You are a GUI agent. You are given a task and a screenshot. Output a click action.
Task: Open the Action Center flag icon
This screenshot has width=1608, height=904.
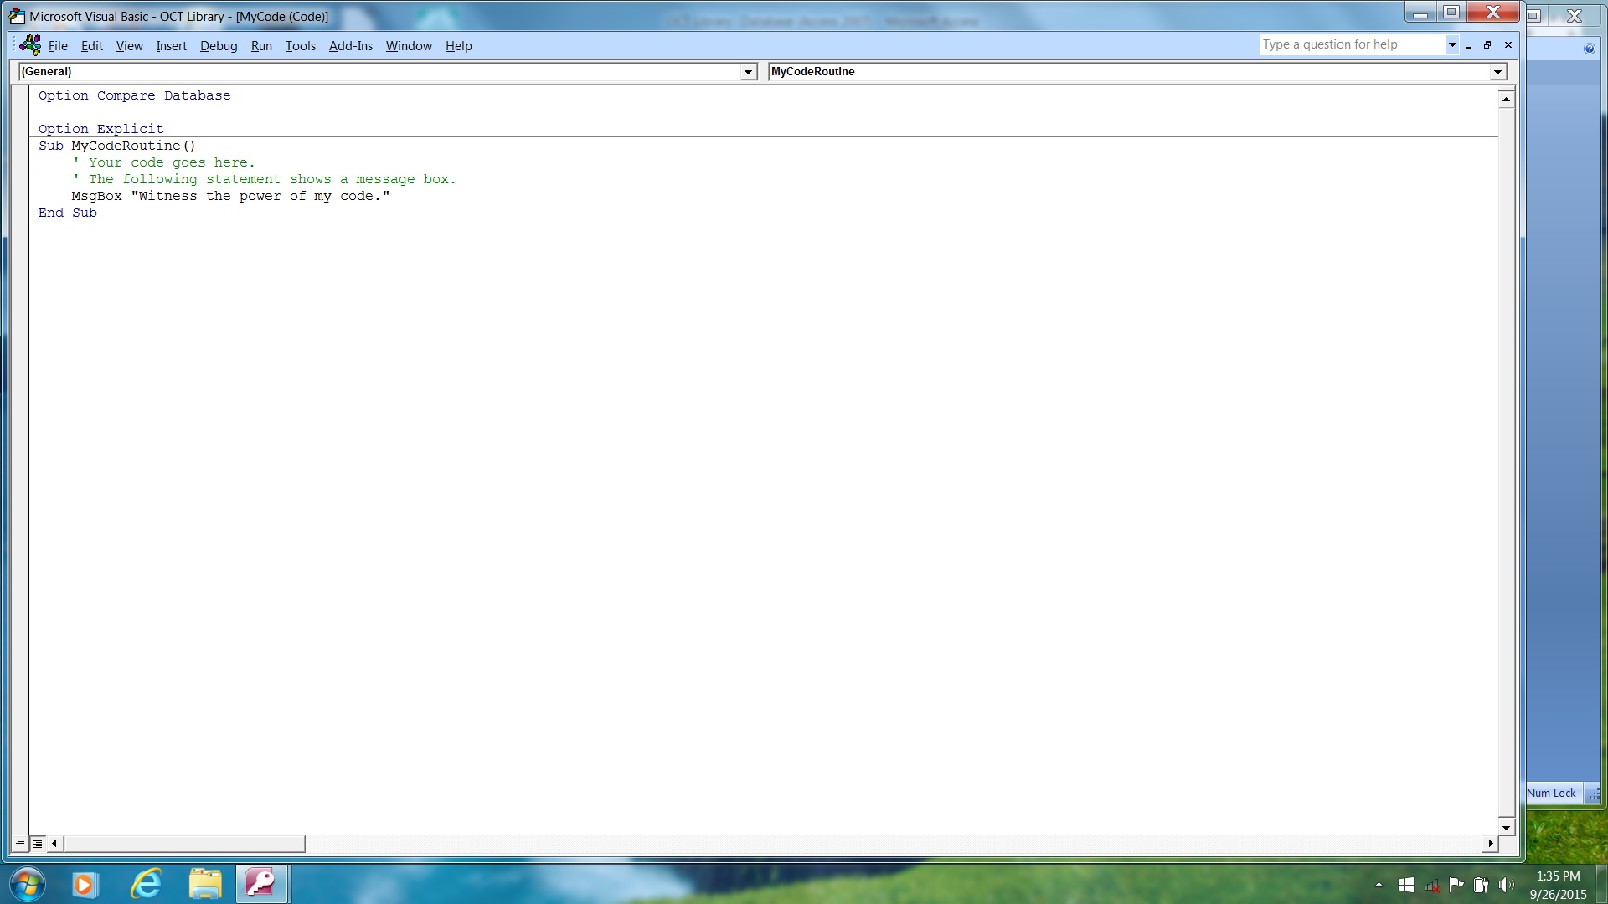coord(1456,884)
